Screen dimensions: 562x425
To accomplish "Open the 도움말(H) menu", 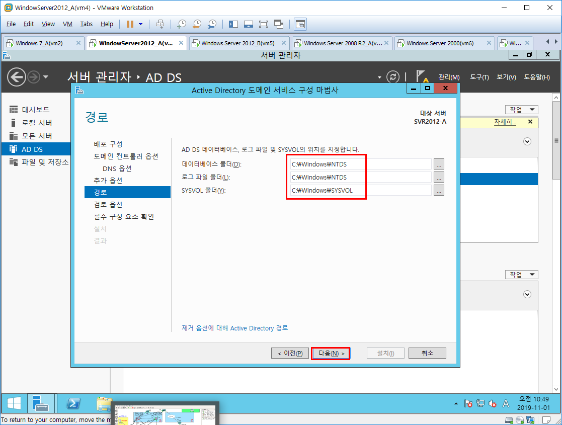I will [536, 77].
